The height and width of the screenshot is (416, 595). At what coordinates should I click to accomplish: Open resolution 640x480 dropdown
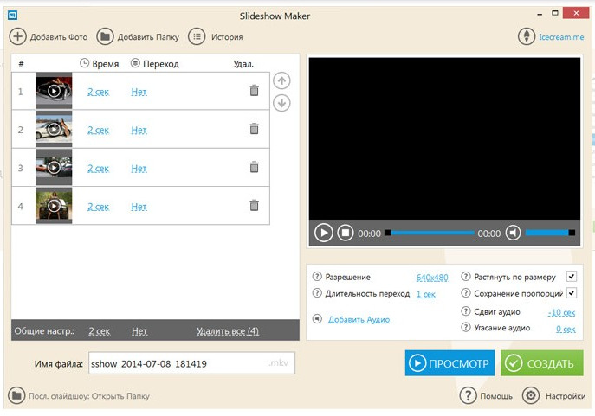[432, 278]
